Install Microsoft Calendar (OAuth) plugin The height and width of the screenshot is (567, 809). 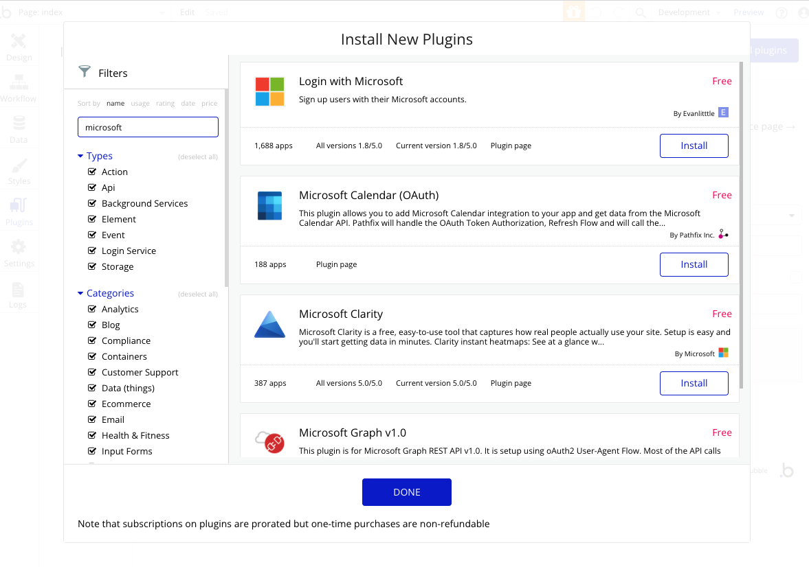(x=694, y=264)
